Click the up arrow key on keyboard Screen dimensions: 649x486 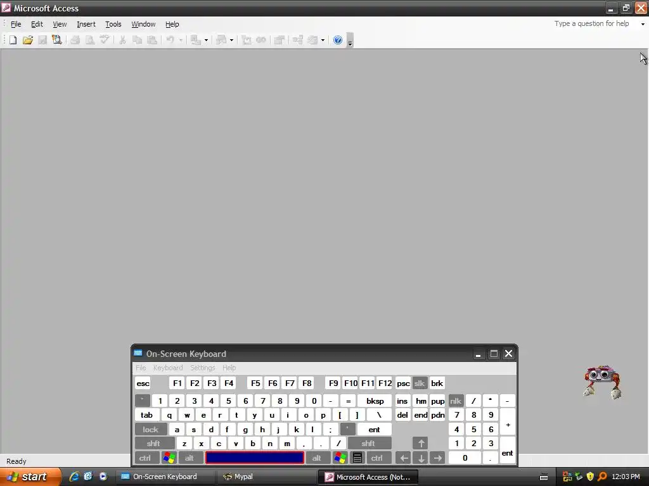click(421, 444)
